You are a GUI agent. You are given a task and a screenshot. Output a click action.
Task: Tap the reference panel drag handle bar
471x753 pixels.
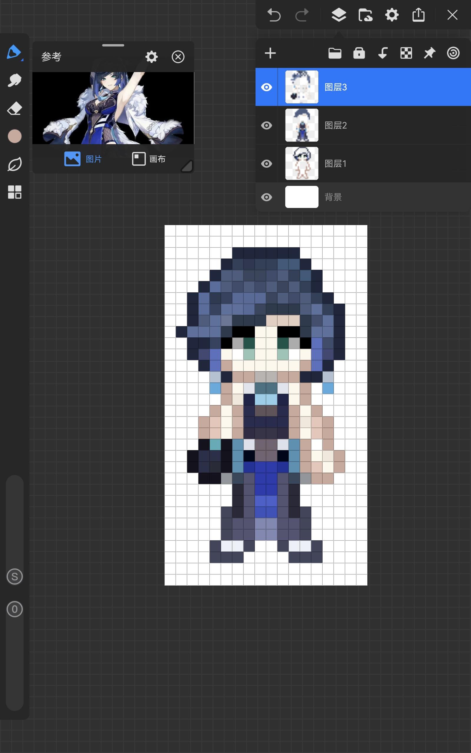(x=113, y=45)
